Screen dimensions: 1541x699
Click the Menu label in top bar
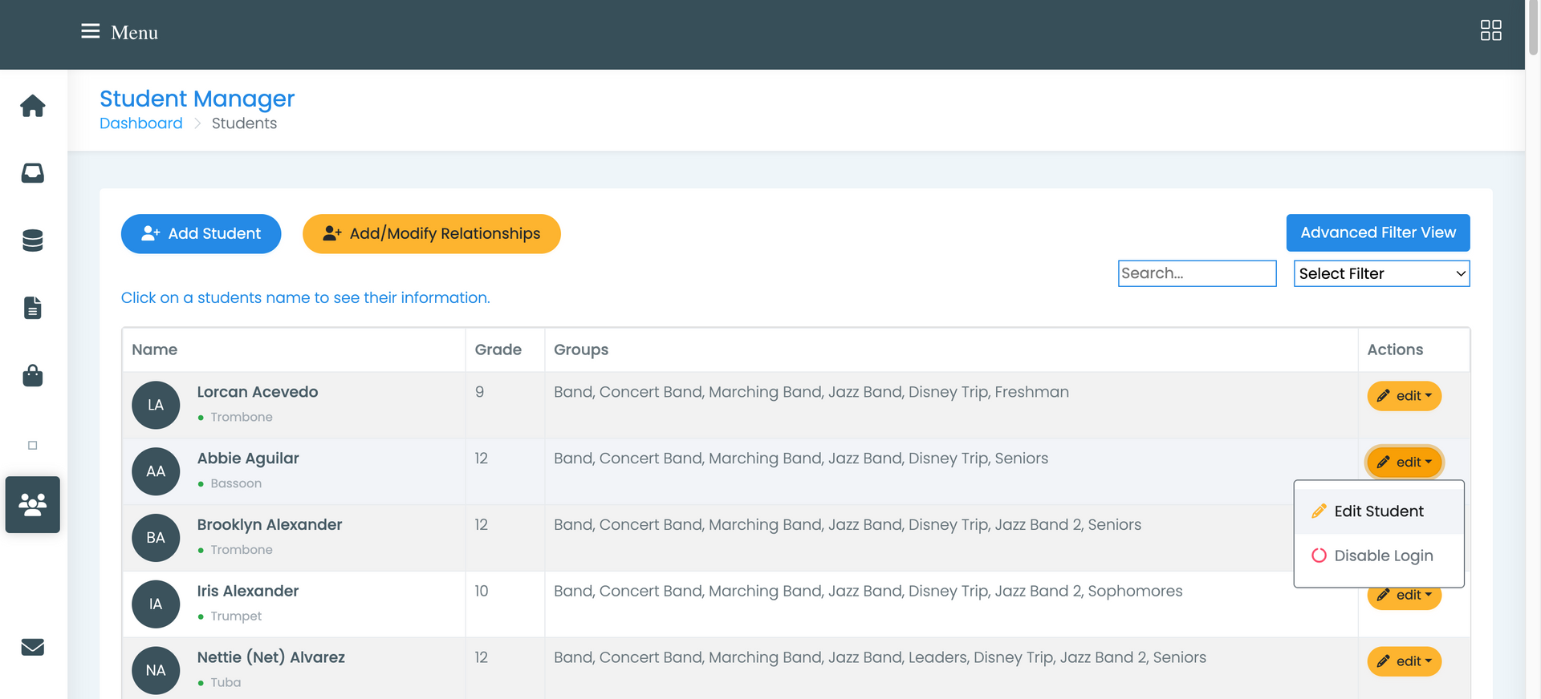point(134,32)
